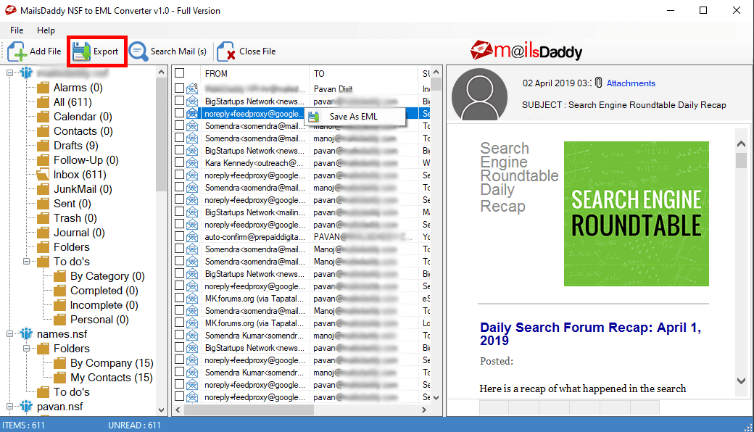754x432 pixels.
Task: Check the auto-confirm@prepaiddigita mail checkbox
Action: point(179,236)
